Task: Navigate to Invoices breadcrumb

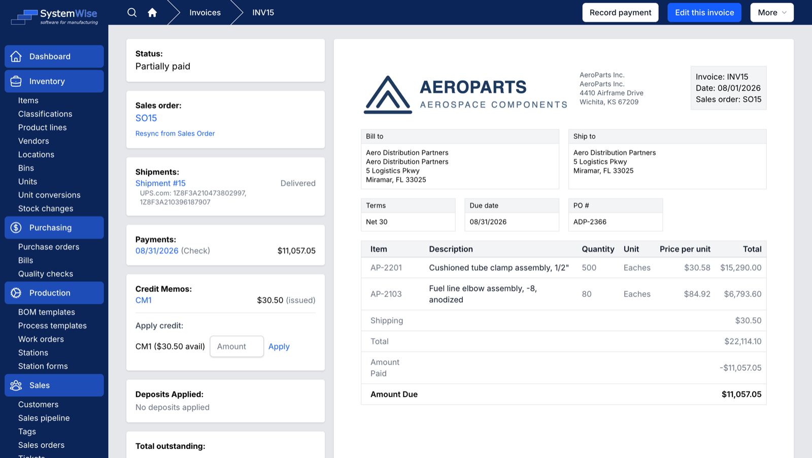Action: 205,13
